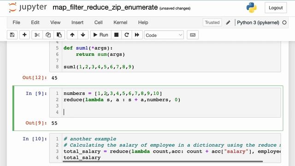Click the pencil edit mode icon
Viewport: 295px width, 166px height.
(228, 23)
